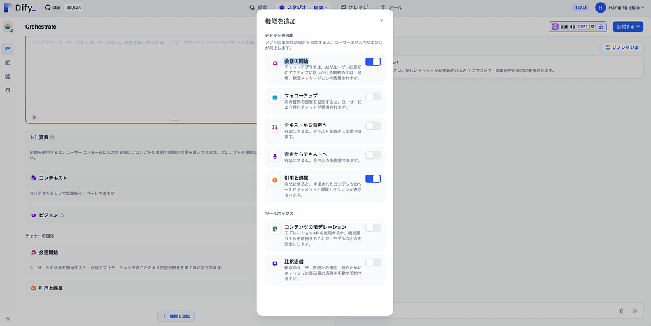Viewport: 651px width, 326px height.
Task: Click the コンテンツのモデレーション icon
Action: tap(275, 229)
